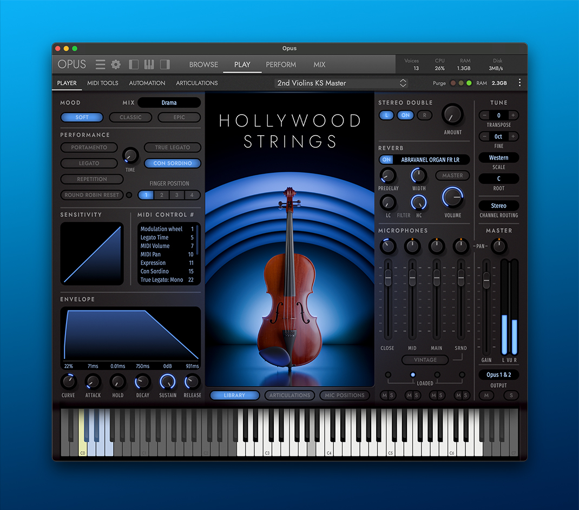Toggle the keyboard display icon
Viewport: 579px width, 510px height.
[x=149, y=64]
